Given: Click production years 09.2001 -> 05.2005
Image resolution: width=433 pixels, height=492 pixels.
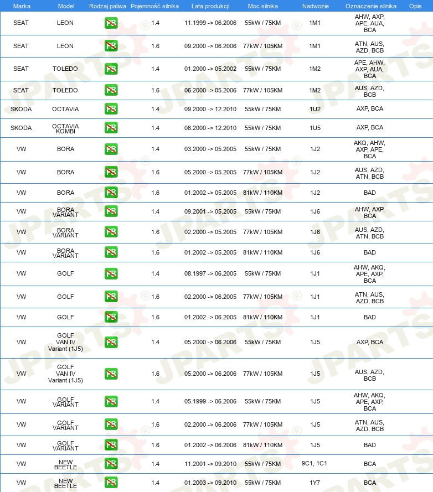Looking at the screenshot, I should [210, 211].
